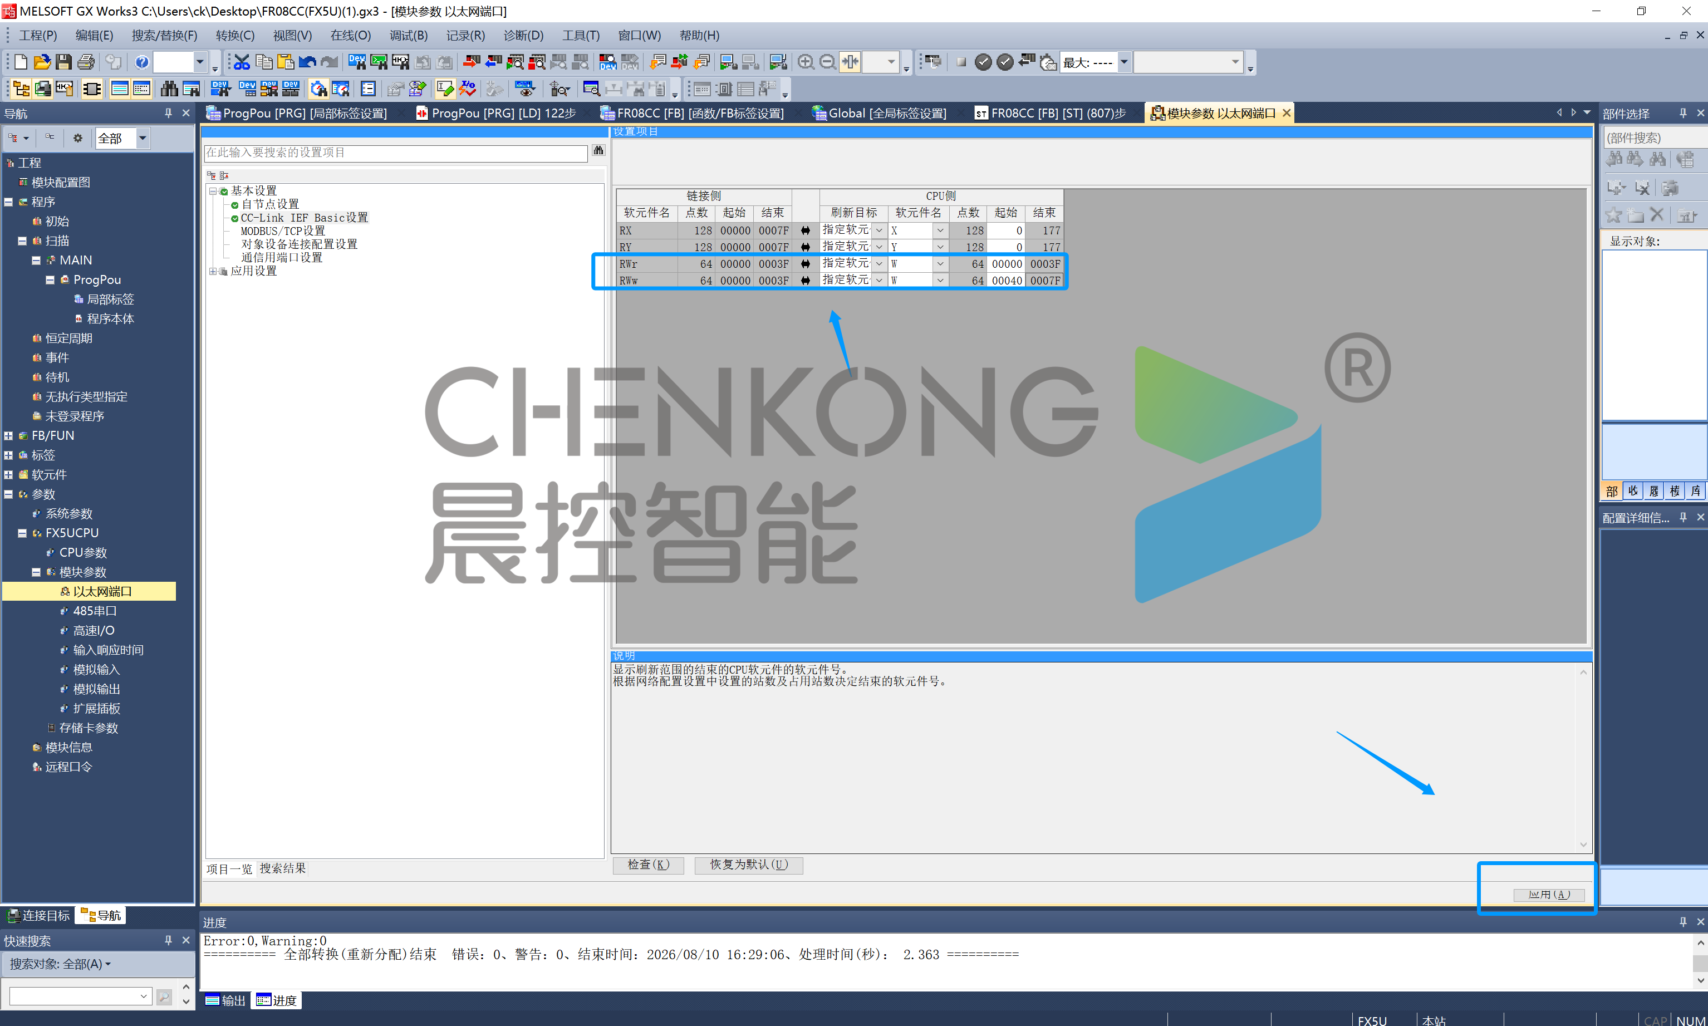Pin the 导航 navigation panel
Image resolution: width=1708 pixels, height=1026 pixels.
pyautogui.click(x=168, y=112)
